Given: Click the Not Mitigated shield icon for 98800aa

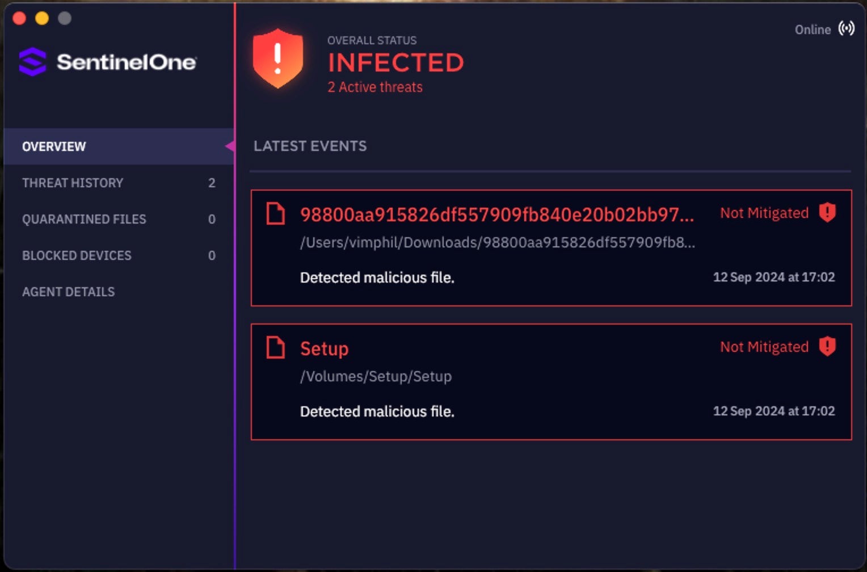Looking at the screenshot, I should pos(827,213).
